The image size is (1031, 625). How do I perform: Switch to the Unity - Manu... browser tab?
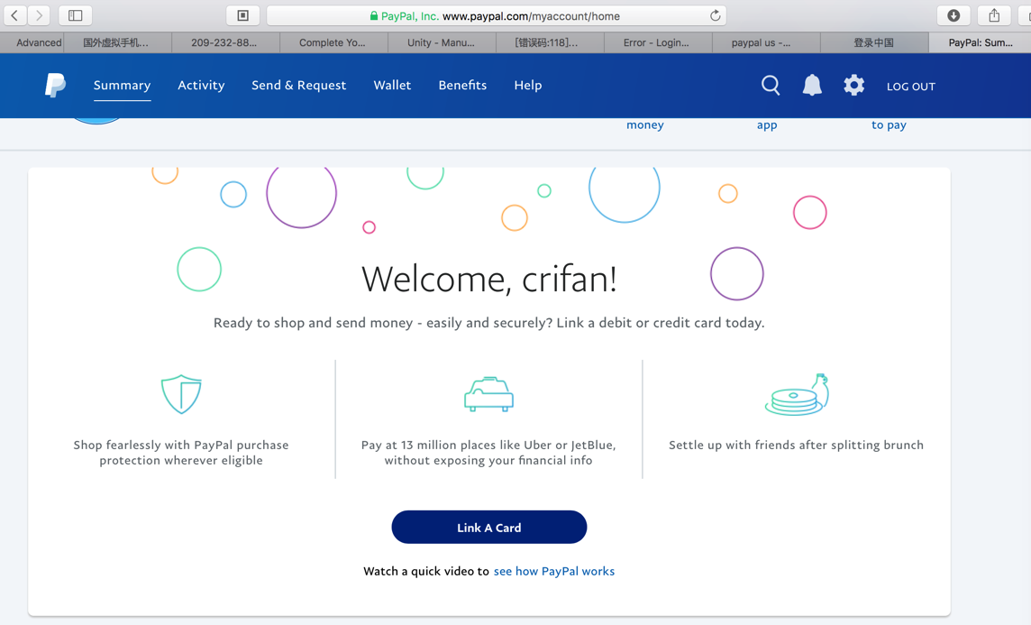[442, 42]
